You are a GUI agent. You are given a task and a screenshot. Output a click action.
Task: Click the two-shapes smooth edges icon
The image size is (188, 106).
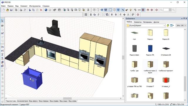[x=123, y=10]
